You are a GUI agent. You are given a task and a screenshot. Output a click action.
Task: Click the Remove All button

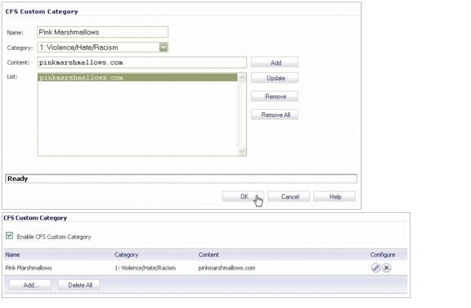point(275,115)
